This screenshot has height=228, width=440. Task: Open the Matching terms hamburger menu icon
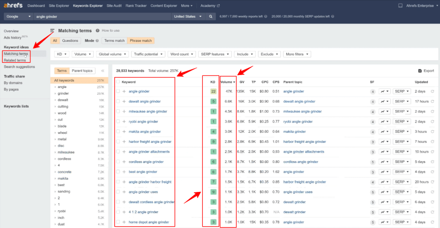pos(52,30)
